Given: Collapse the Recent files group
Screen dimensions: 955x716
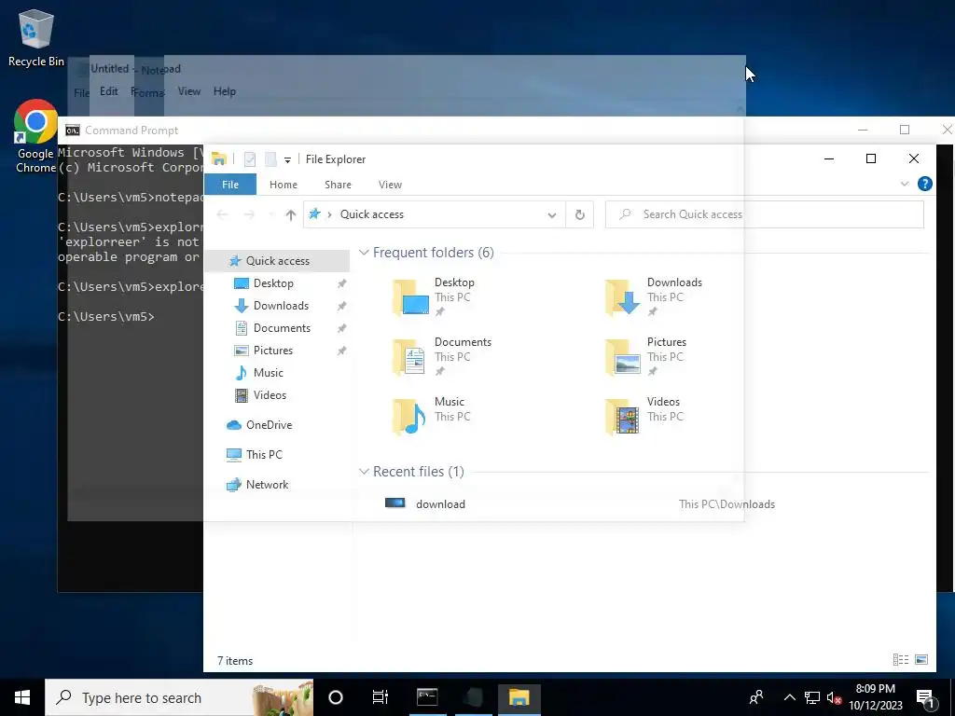Looking at the screenshot, I should coord(364,471).
